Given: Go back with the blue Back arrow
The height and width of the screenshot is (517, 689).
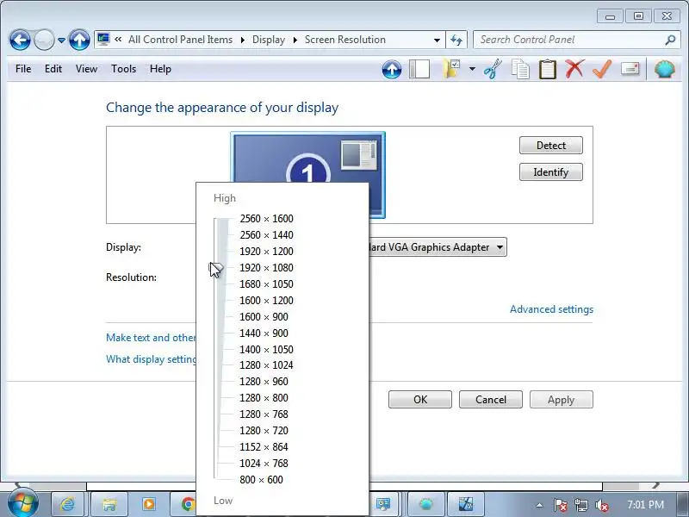Looking at the screenshot, I should click(x=20, y=40).
